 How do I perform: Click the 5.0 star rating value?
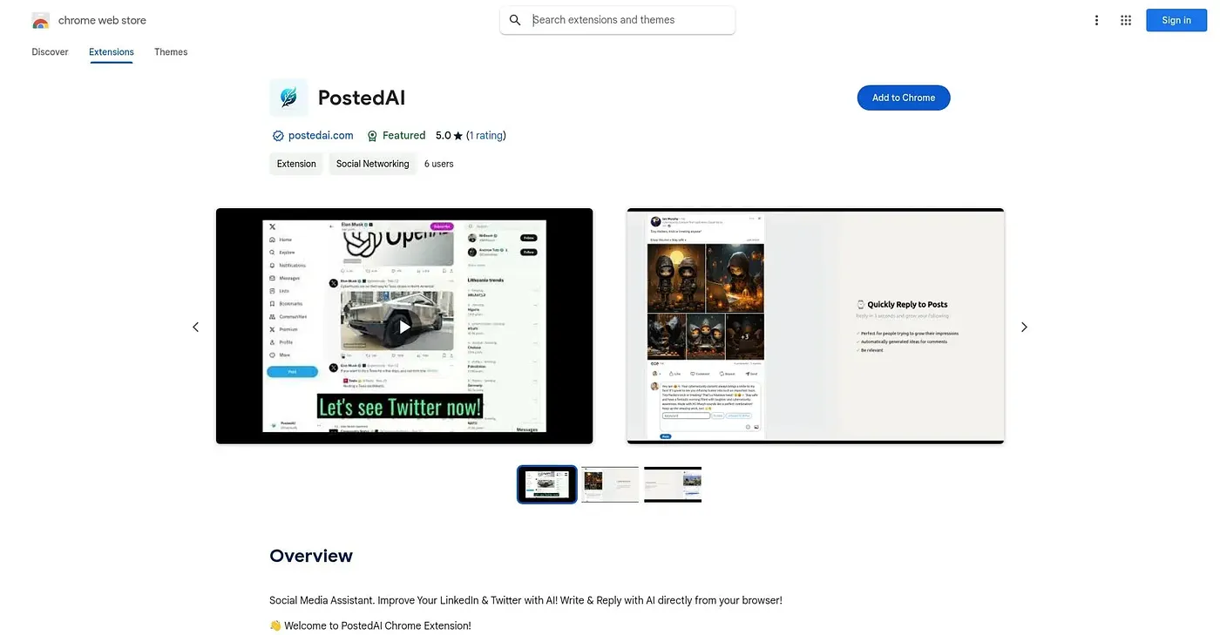click(x=443, y=136)
